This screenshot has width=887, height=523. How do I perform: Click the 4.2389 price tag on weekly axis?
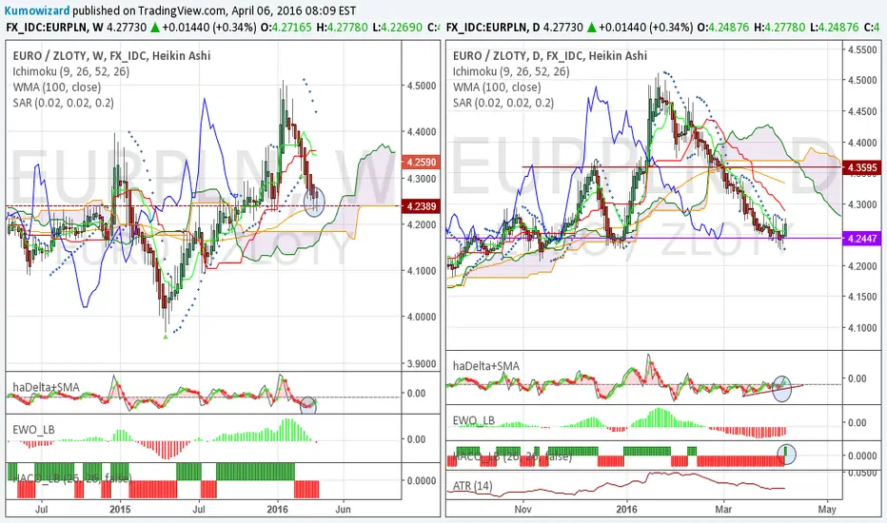click(x=421, y=206)
